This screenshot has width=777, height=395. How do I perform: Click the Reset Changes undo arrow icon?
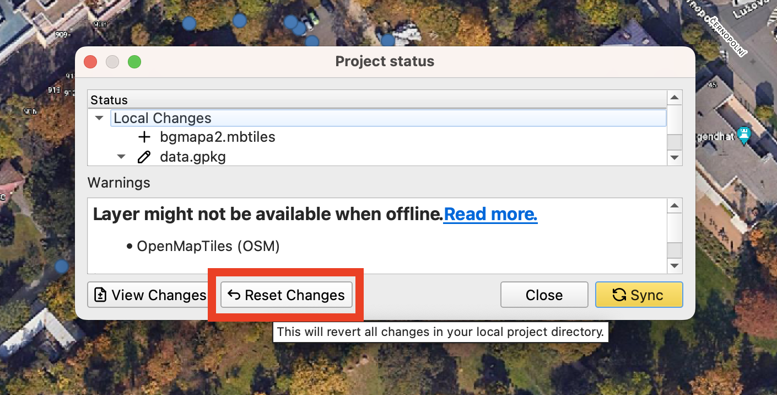[234, 295]
